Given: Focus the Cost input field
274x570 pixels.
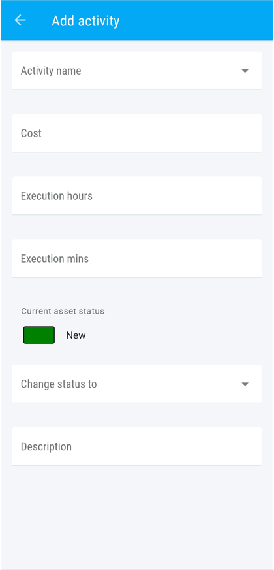Looking at the screenshot, I should pos(137,133).
